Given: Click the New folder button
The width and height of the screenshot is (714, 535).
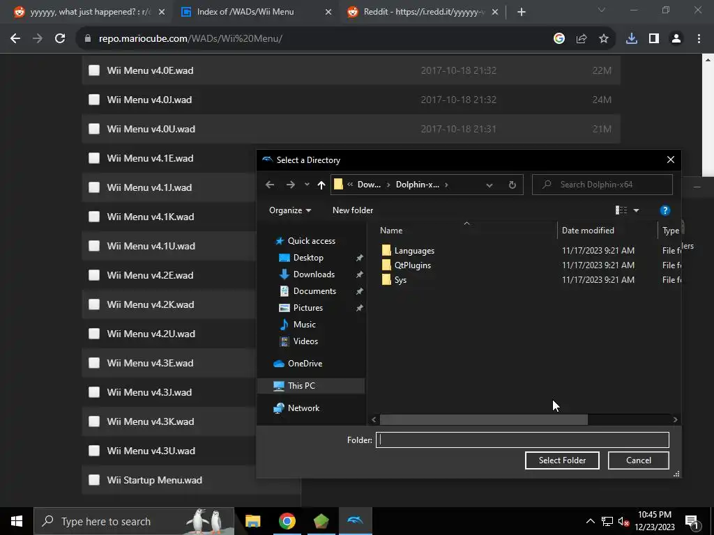Looking at the screenshot, I should (x=353, y=210).
